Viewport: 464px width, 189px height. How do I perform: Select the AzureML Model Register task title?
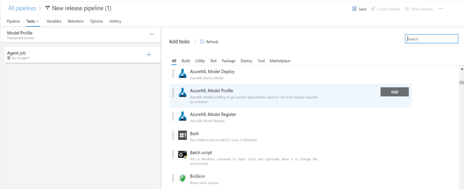tap(213, 114)
